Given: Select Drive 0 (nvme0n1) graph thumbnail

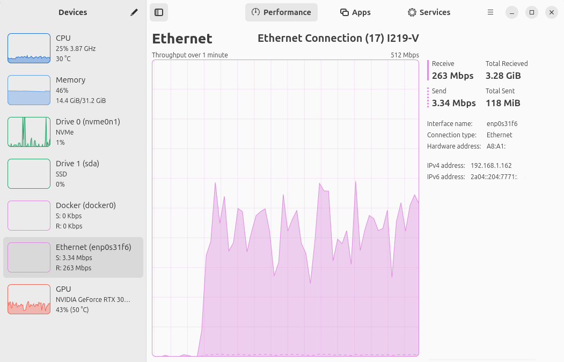Looking at the screenshot, I should pyautogui.click(x=29, y=132).
